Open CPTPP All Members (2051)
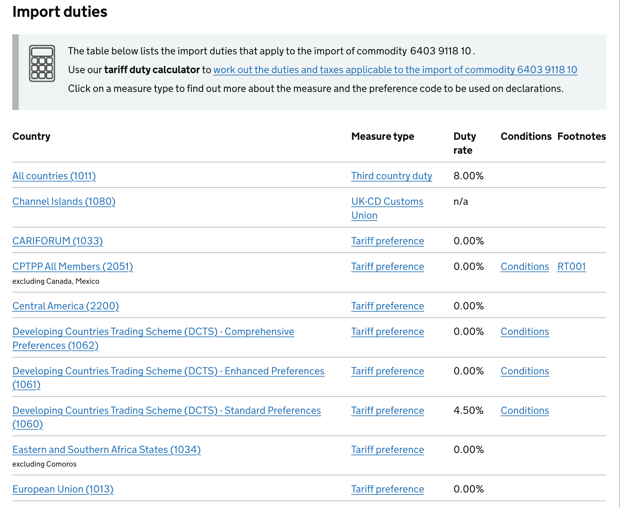Screen dimensions: 636x508 coord(72,266)
